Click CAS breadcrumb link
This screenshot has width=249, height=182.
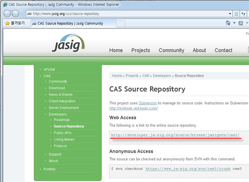(146, 76)
